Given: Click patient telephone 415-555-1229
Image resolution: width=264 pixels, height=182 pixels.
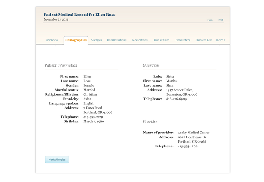Looking at the screenshot, I should click(93, 117).
